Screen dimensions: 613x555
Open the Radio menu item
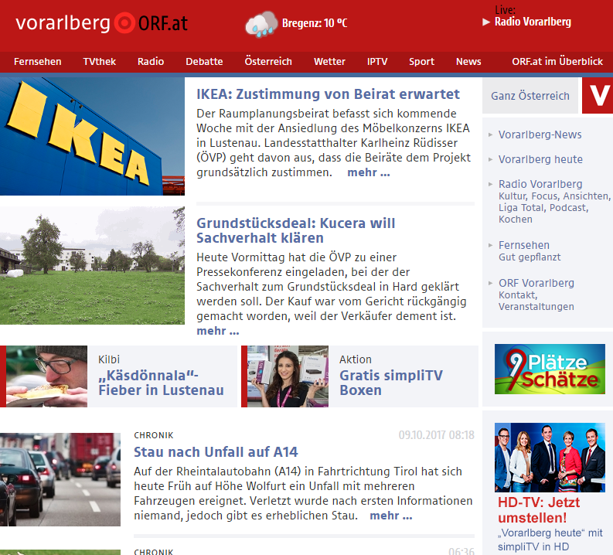click(151, 62)
